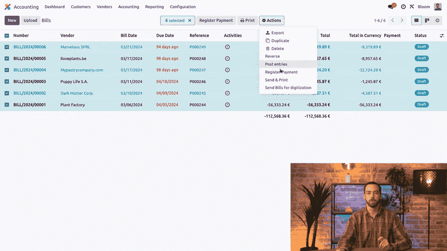
Task: Open the debug tools icon
Action: click(x=412, y=7)
